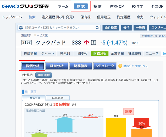Screen dimensions: 166x137
Task: Open the 先物・OP top menu
Action: (x=117, y=6)
